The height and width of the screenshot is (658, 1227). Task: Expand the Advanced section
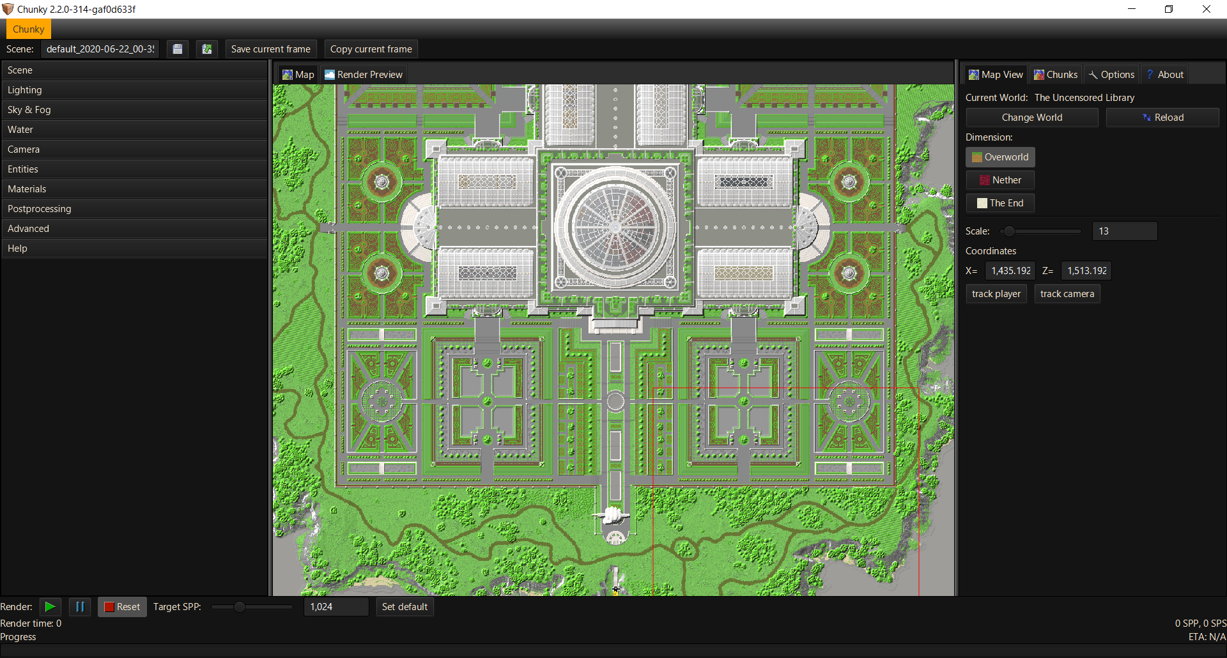coord(134,229)
